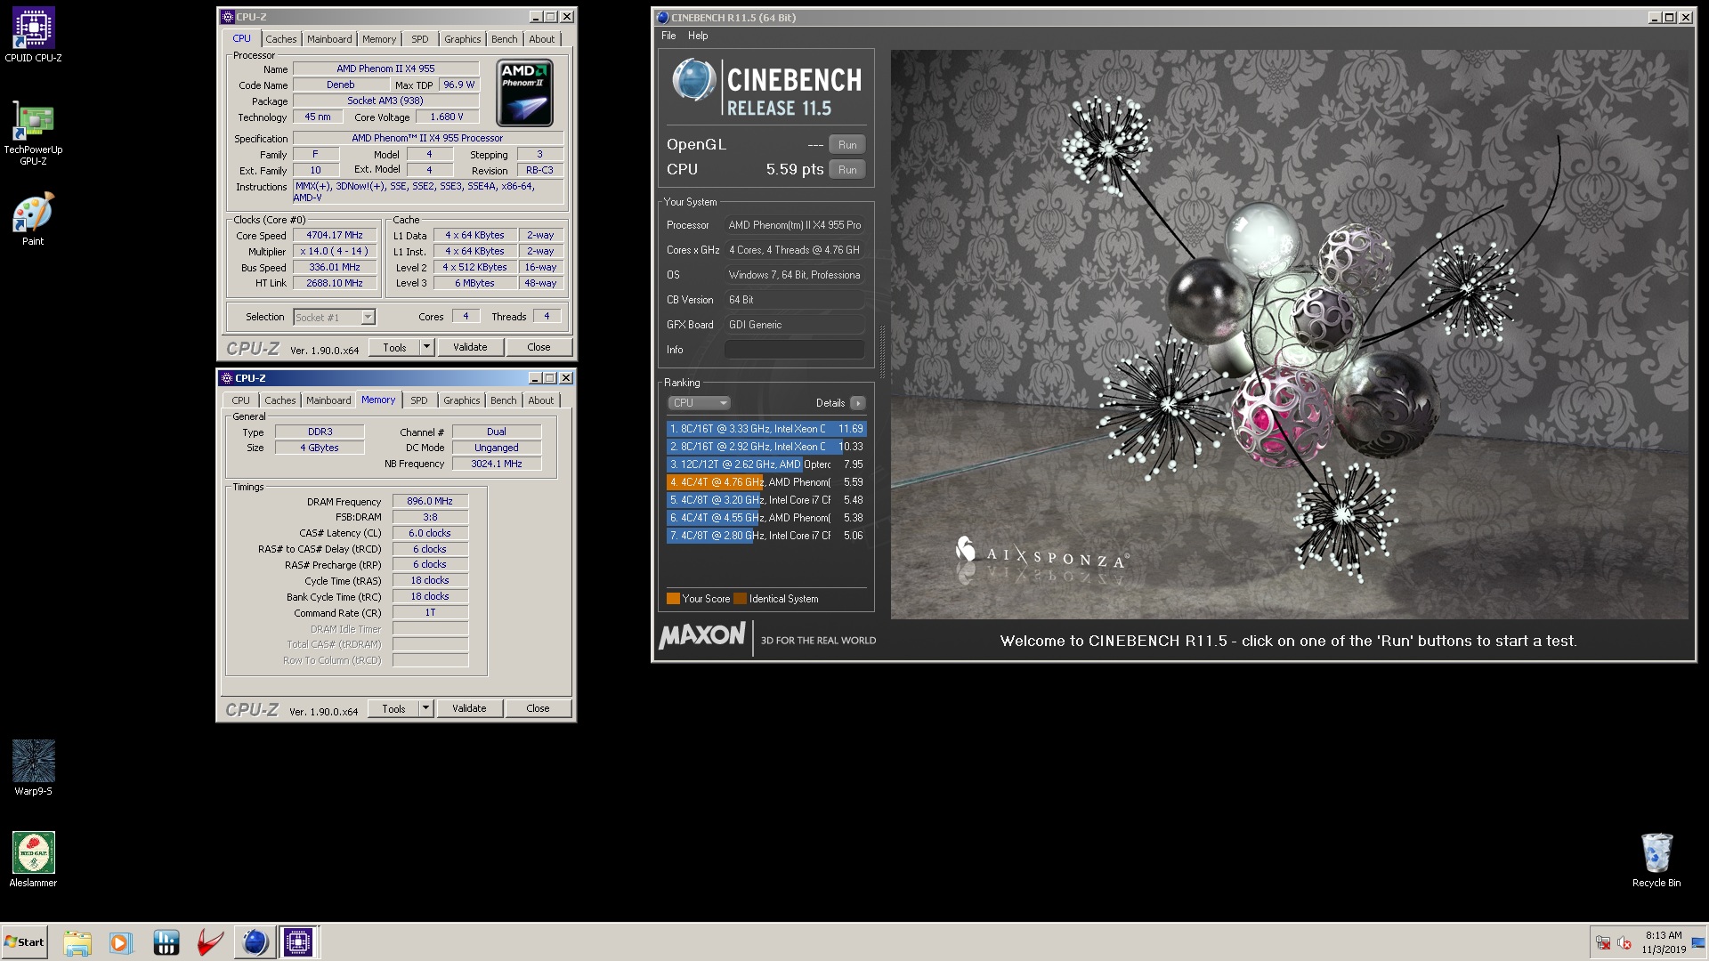1709x961 pixels.
Task: Open the CPUID CPU-Z desktop icon
Action: pyautogui.click(x=33, y=35)
